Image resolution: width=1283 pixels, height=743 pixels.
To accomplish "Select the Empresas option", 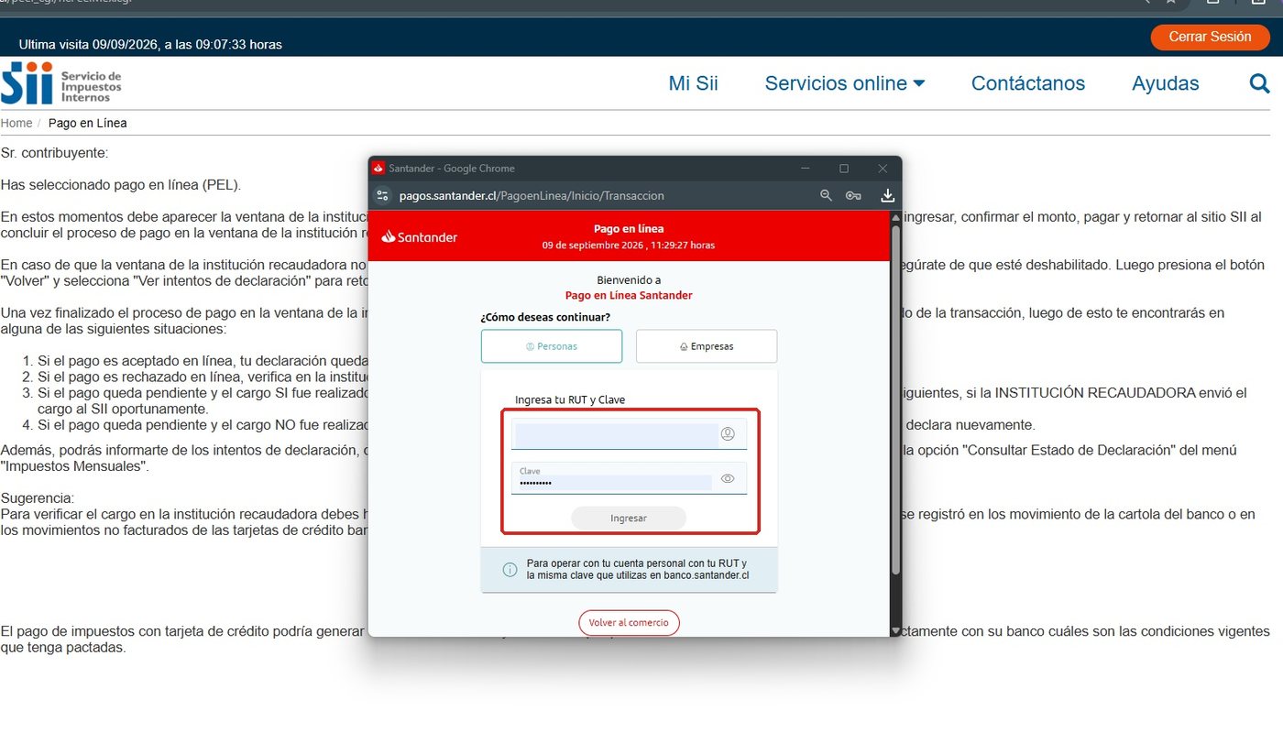I will pyautogui.click(x=707, y=346).
